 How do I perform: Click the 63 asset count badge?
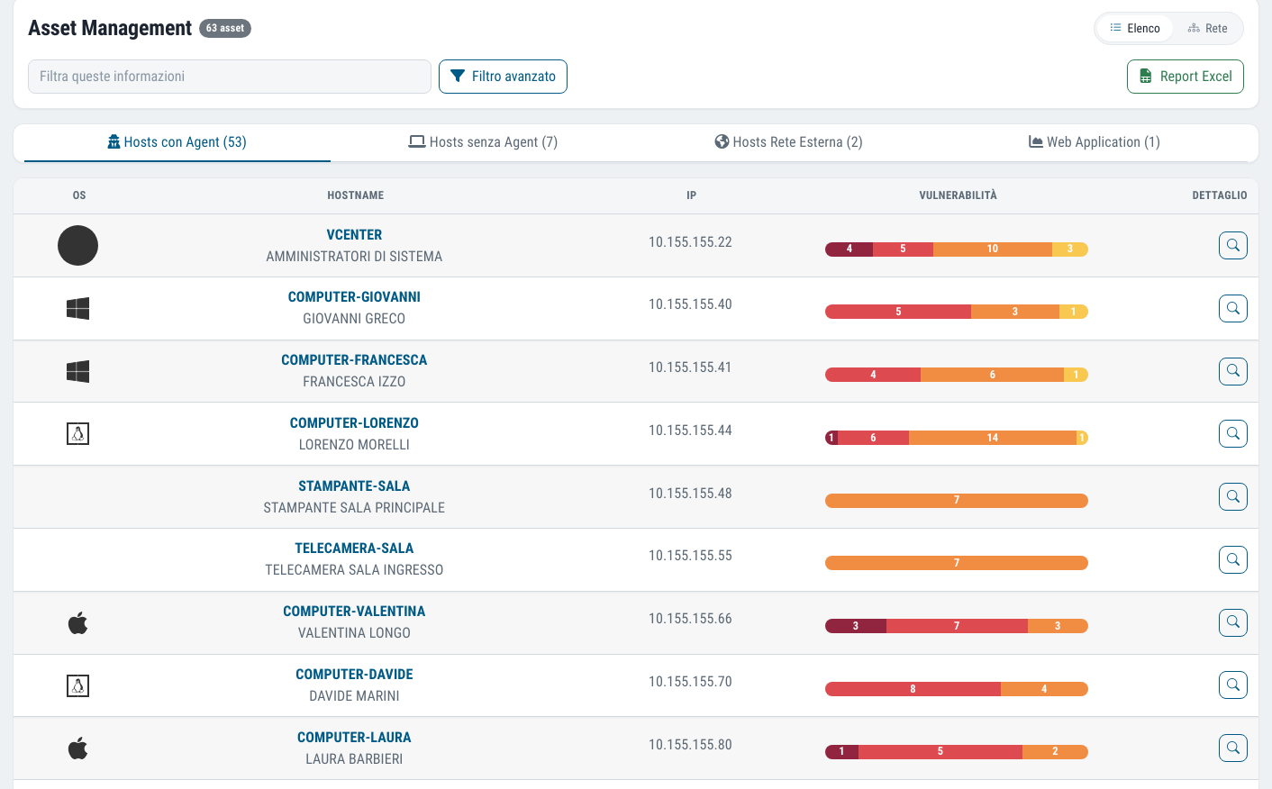(x=225, y=28)
